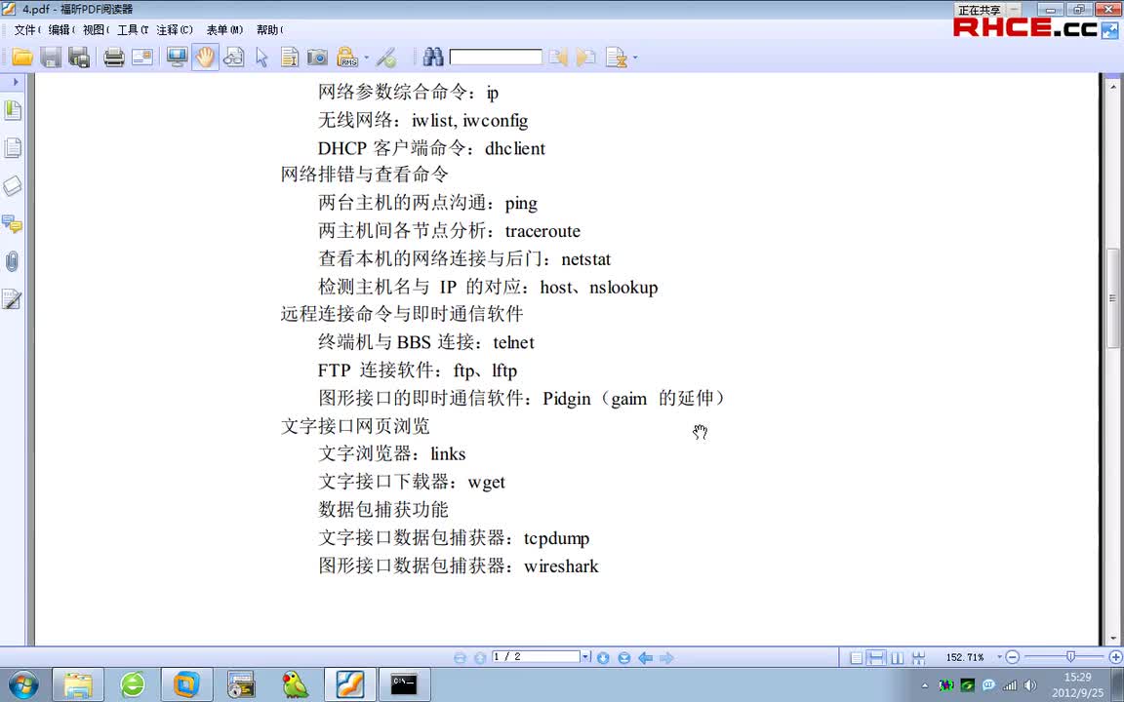Switch to continuous page layout
This screenshot has height=702, width=1124.
(876, 657)
